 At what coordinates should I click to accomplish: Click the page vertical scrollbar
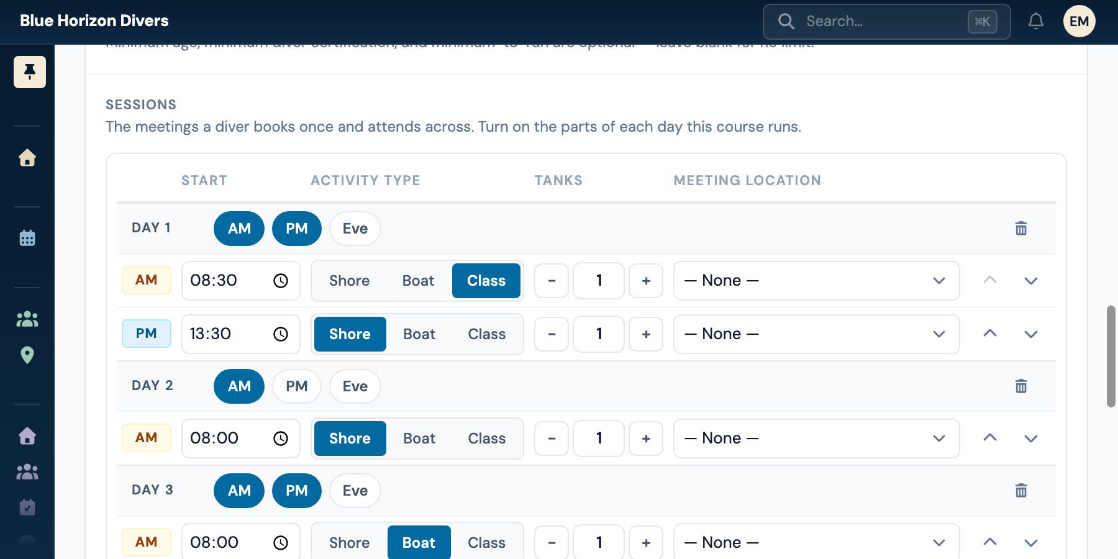(x=1111, y=356)
